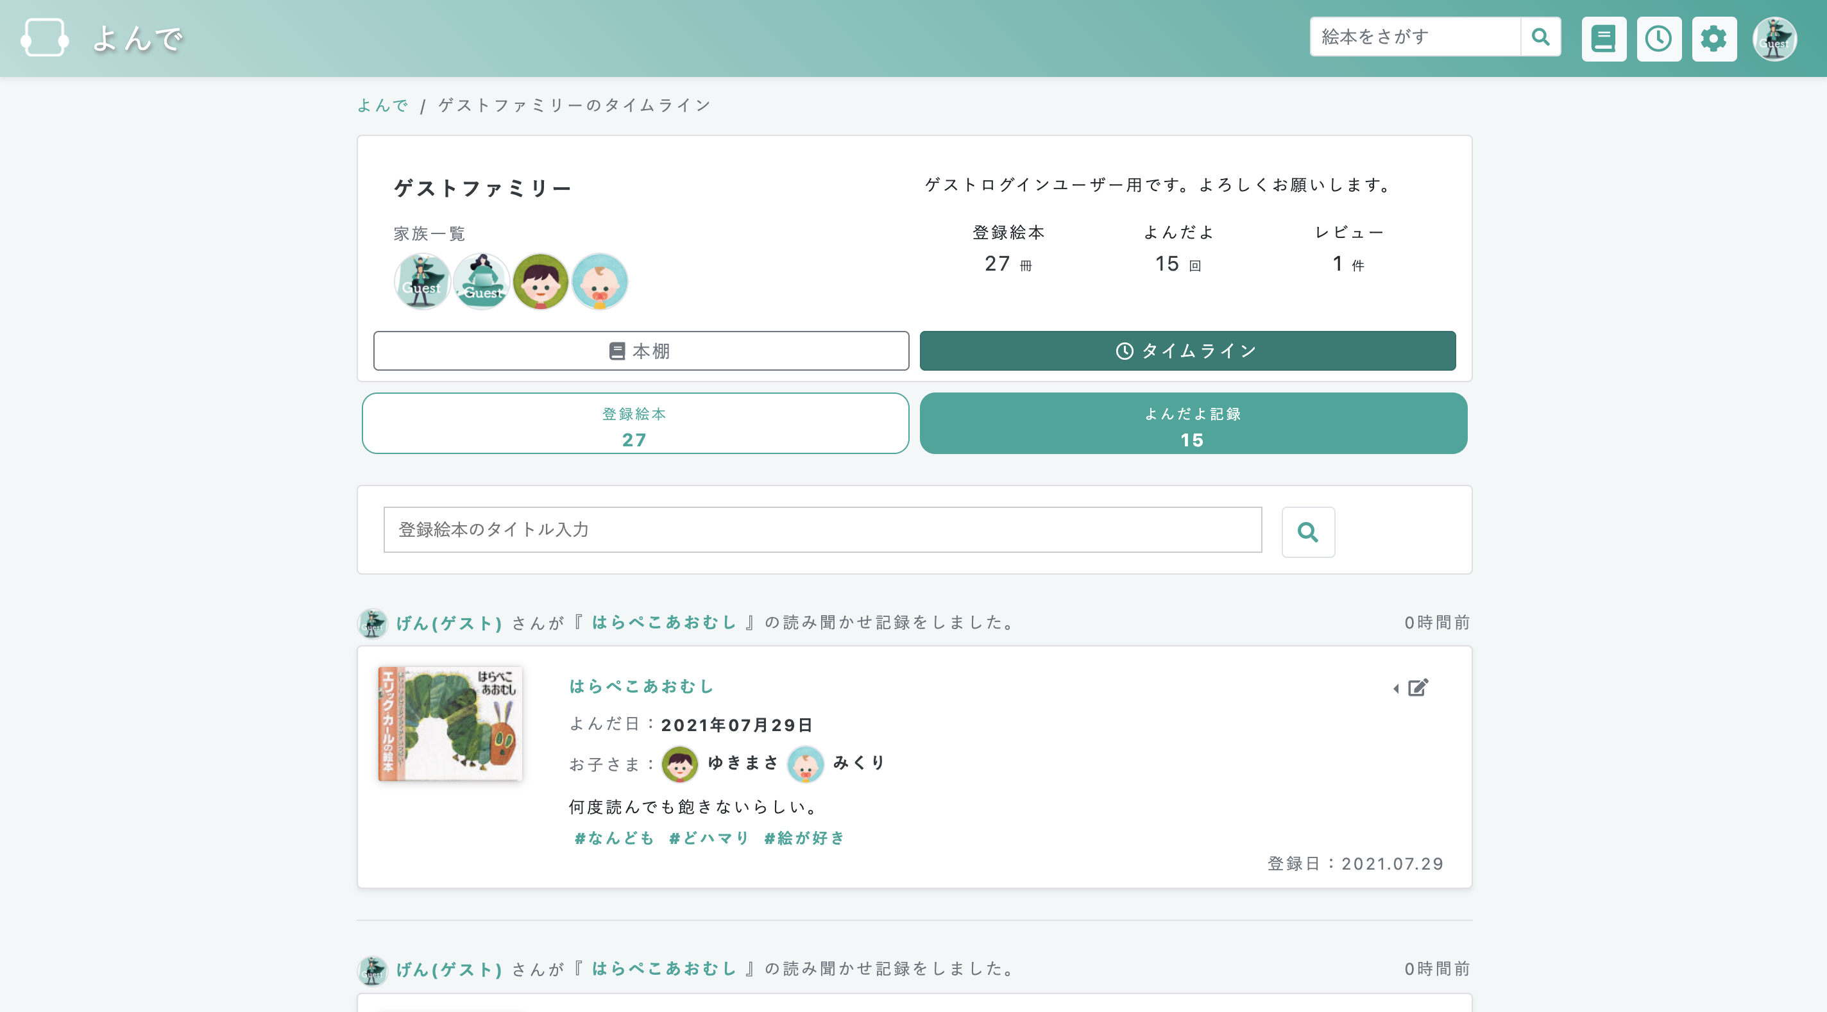1827x1012 pixels.
Task: Edit the はらぺこあおむし record with the pencil icon
Action: click(1416, 687)
